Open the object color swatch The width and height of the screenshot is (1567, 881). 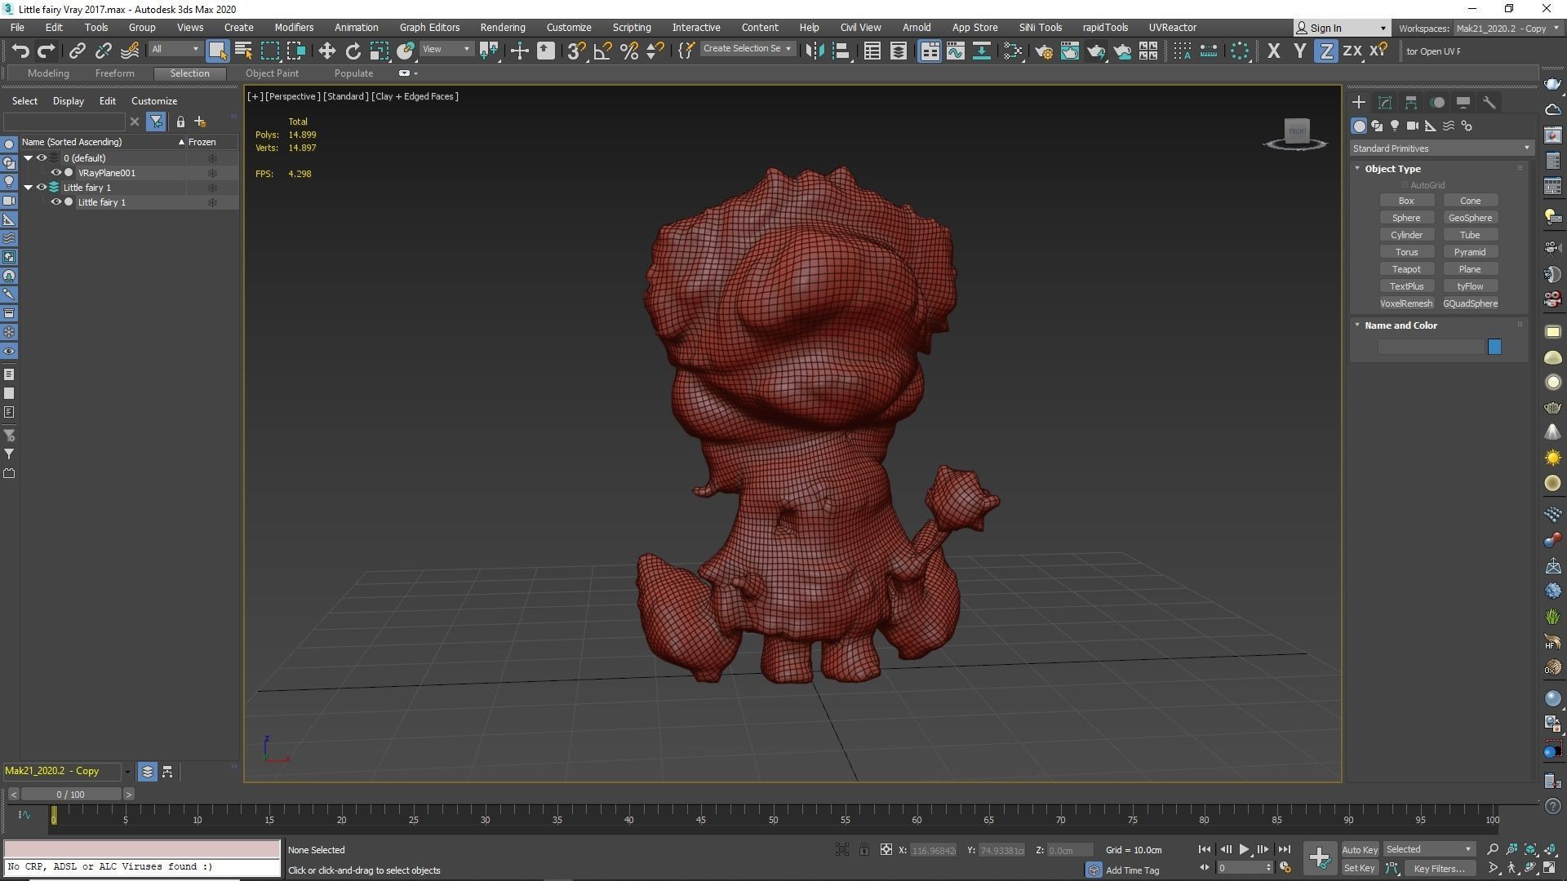coord(1494,347)
